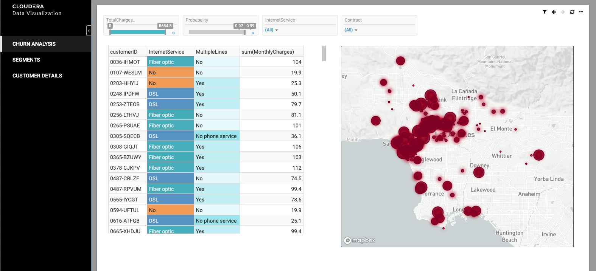Click the TotalCharges_ range slider bar
This screenshot has height=271, width=596.
click(137, 33)
